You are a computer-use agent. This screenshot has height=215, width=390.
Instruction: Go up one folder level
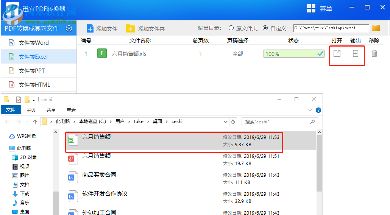[35, 122]
